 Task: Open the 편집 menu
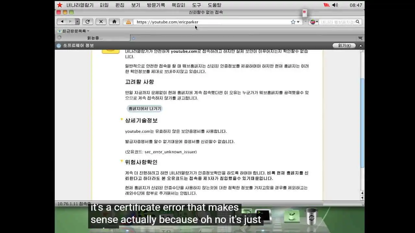point(120,5)
